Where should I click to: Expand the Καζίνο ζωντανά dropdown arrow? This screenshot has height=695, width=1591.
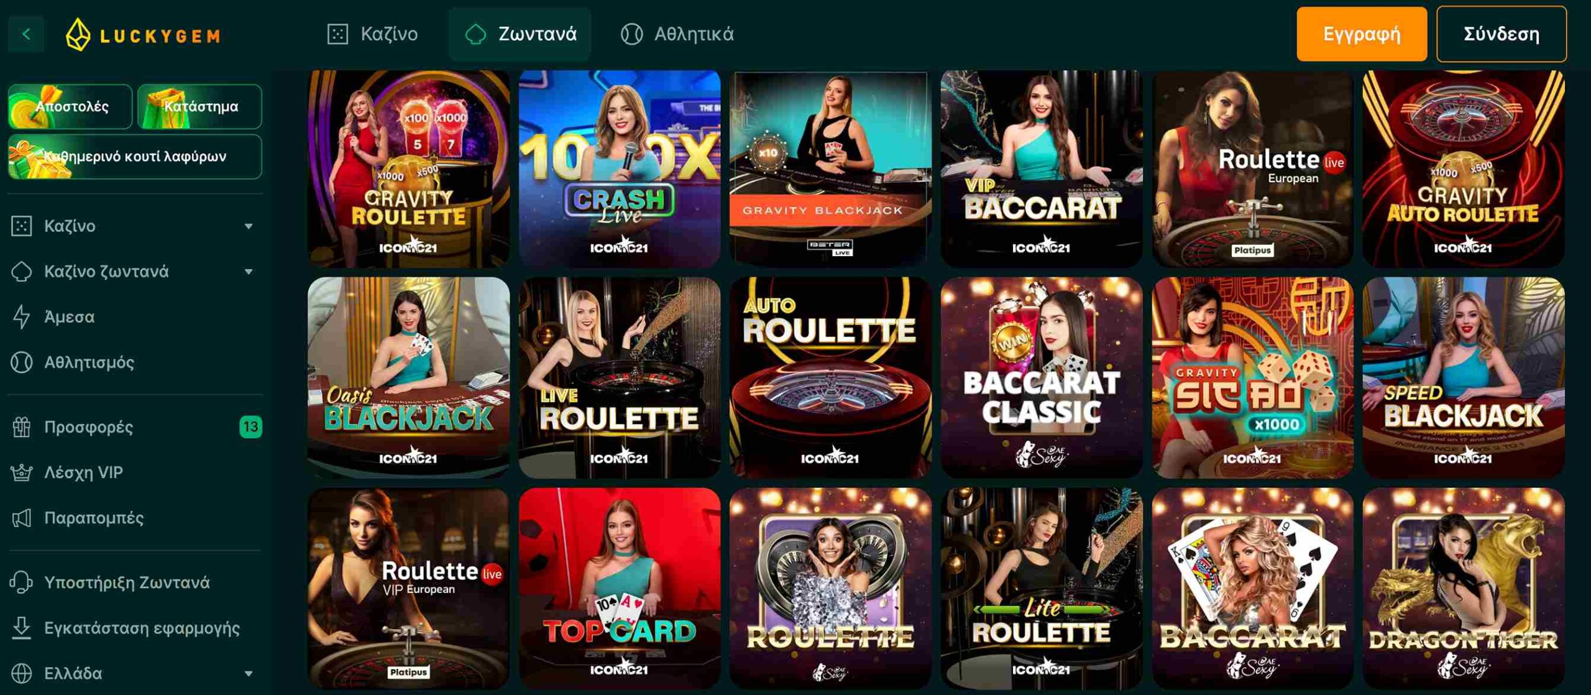249,272
